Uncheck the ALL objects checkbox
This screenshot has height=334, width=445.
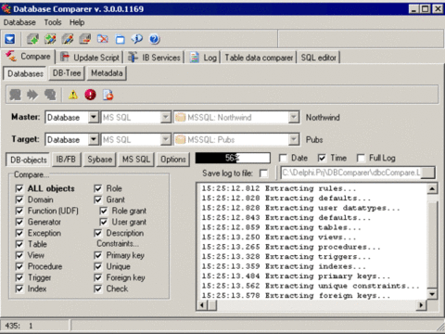coord(19,188)
